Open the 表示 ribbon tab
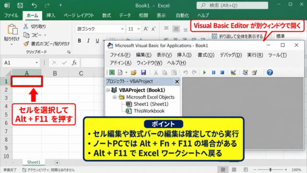This screenshot has width=307, height=173. pos(161,15)
